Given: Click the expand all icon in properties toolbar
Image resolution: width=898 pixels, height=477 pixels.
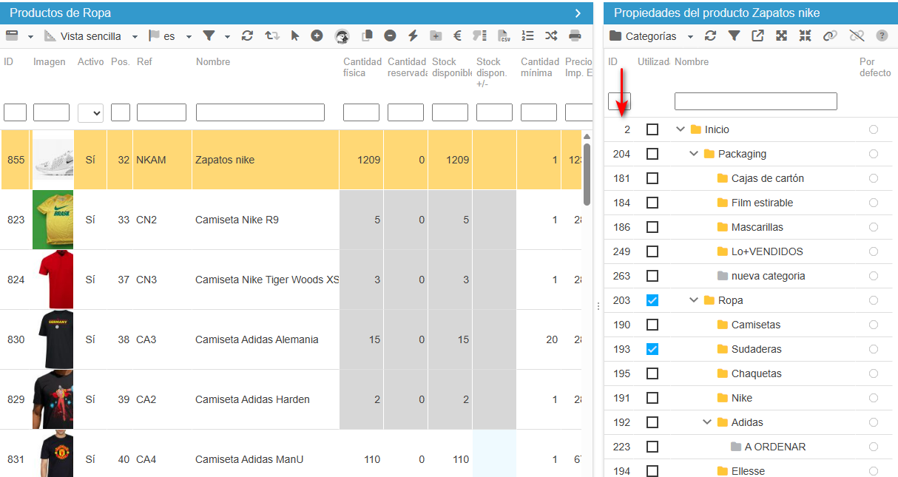Looking at the screenshot, I should click(781, 35).
